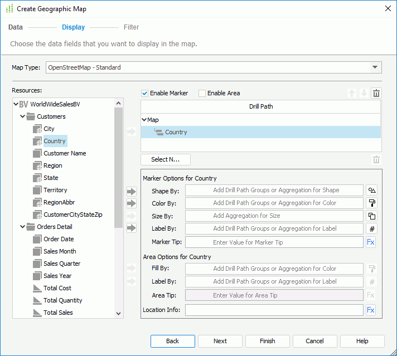The image size is (397, 356).
Task: Collapse the Orders Detail folder
Action: (x=22, y=227)
